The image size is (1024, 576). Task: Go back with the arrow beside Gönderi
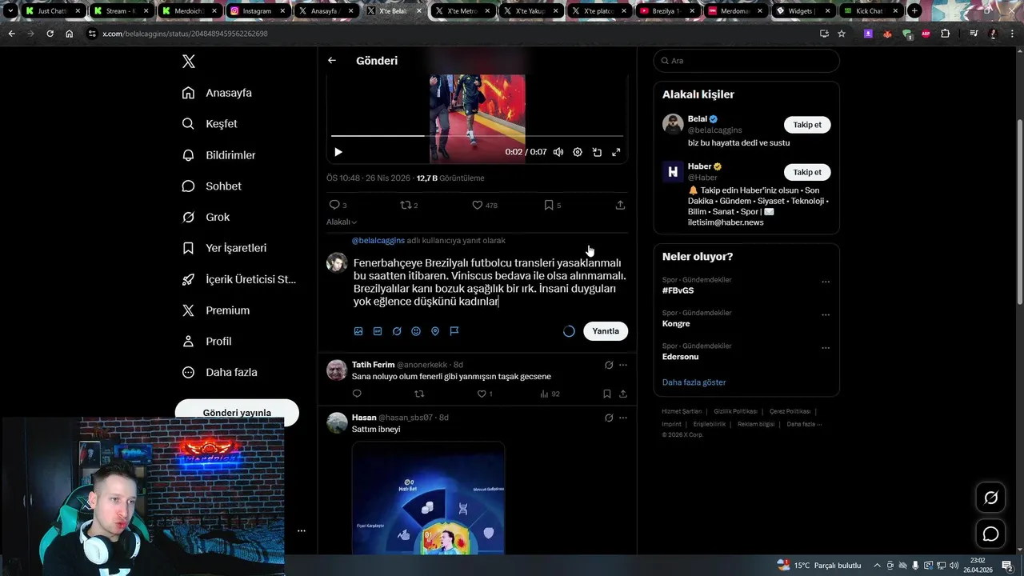point(332,61)
